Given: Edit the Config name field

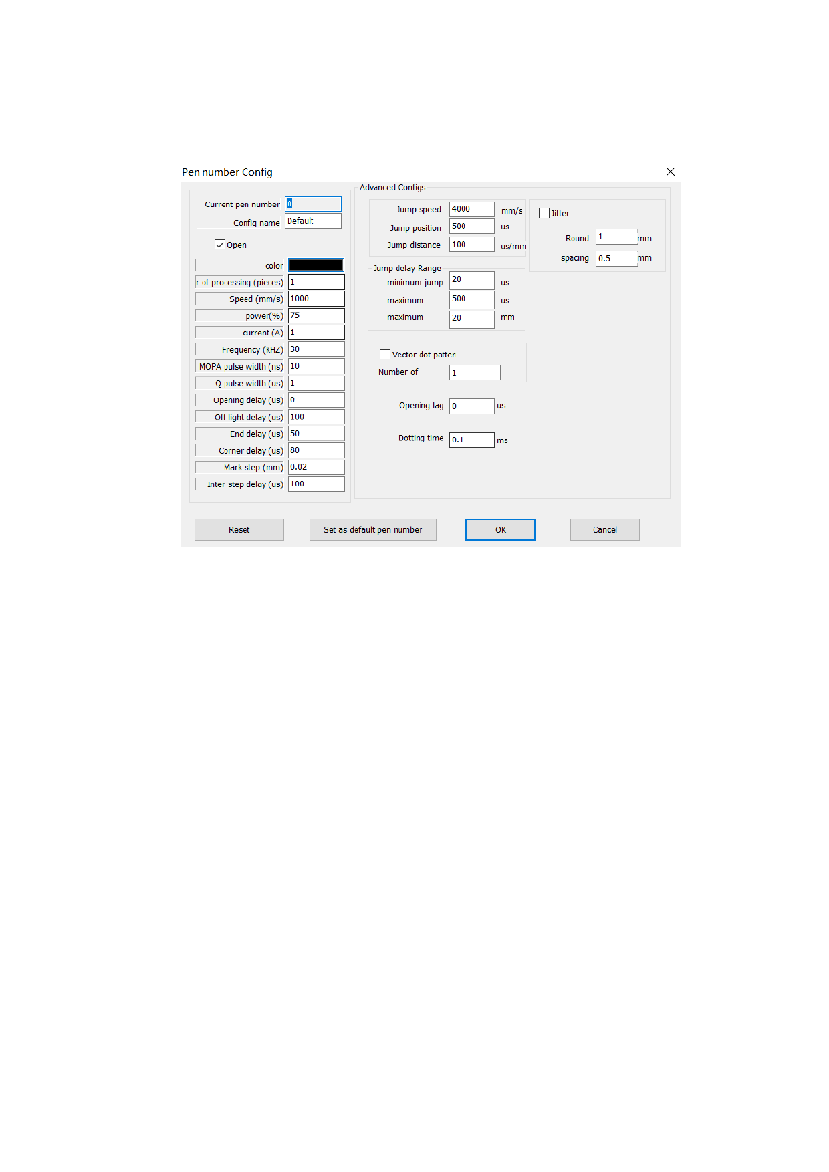Looking at the screenshot, I should 313,221.
